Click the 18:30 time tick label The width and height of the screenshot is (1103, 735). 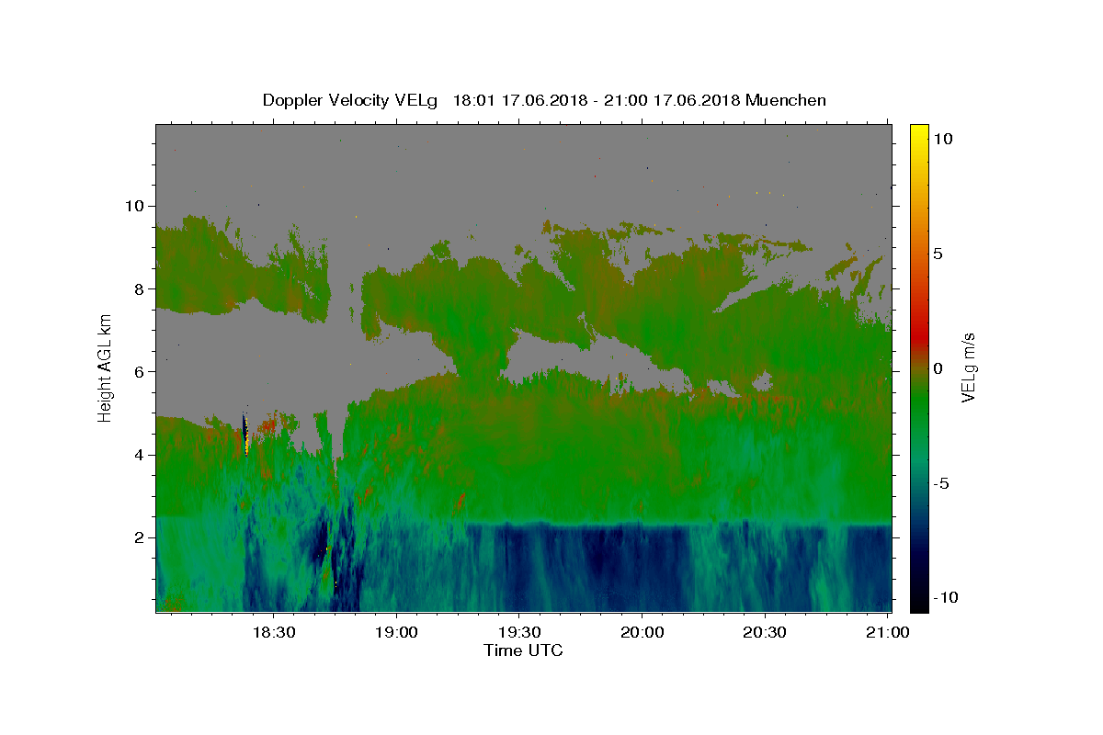click(x=274, y=632)
